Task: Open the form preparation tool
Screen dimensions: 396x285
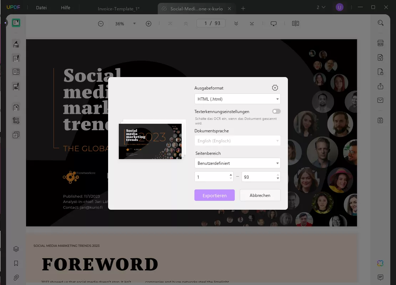Action: (x=16, y=72)
